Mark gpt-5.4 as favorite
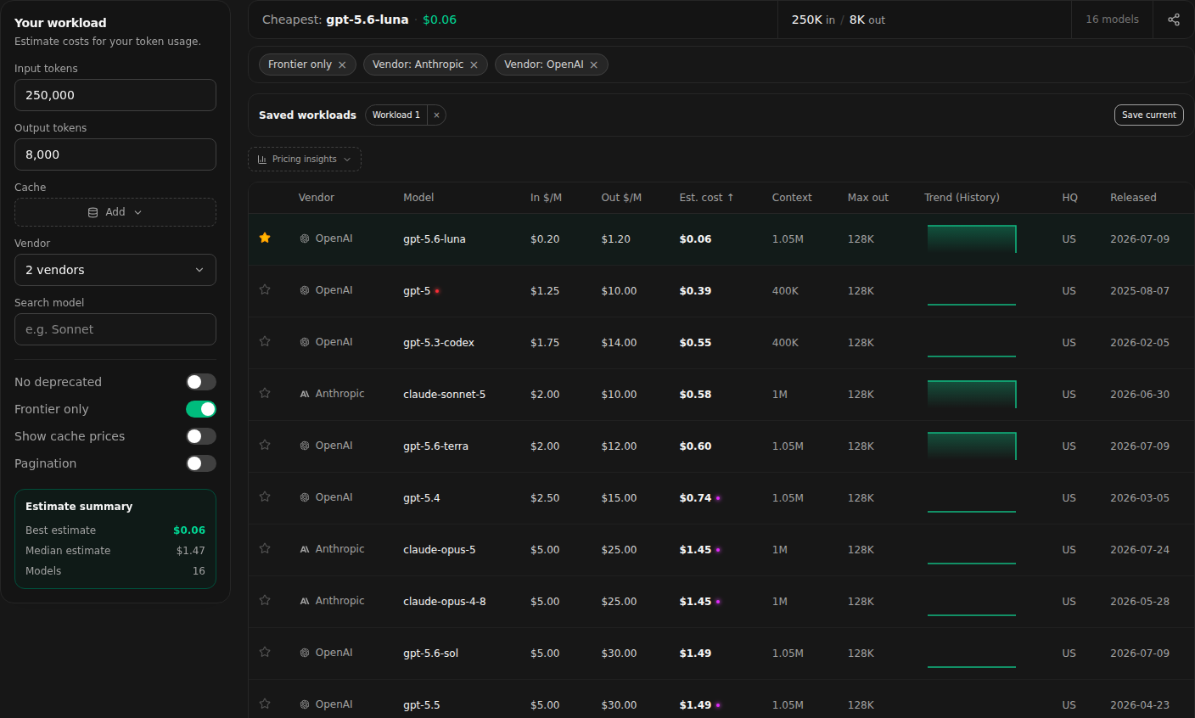 (265, 496)
